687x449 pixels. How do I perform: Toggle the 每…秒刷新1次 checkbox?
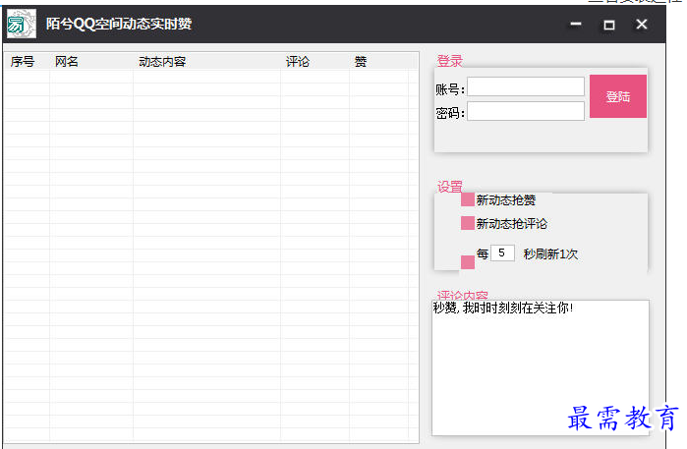click(x=468, y=262)
